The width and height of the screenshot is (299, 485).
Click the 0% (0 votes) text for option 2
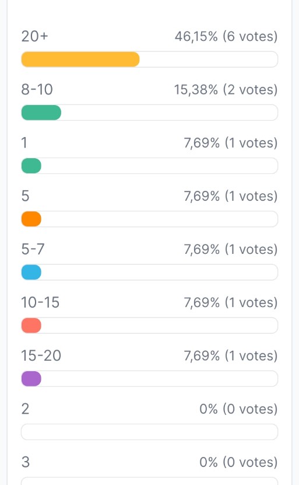(238, 409)
